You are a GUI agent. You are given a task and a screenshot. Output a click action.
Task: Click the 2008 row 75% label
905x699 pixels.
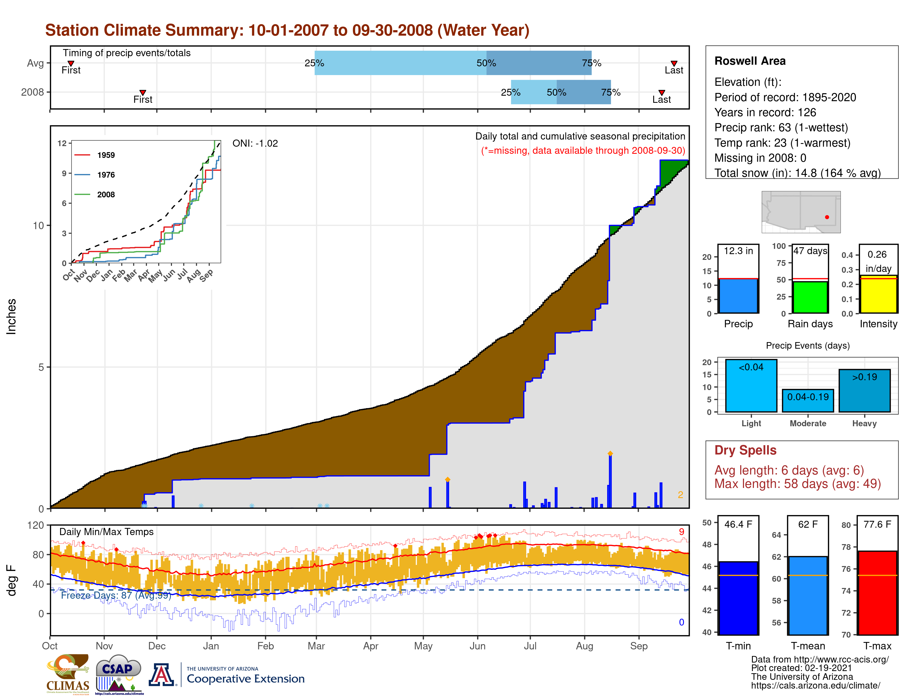(610, 92)
